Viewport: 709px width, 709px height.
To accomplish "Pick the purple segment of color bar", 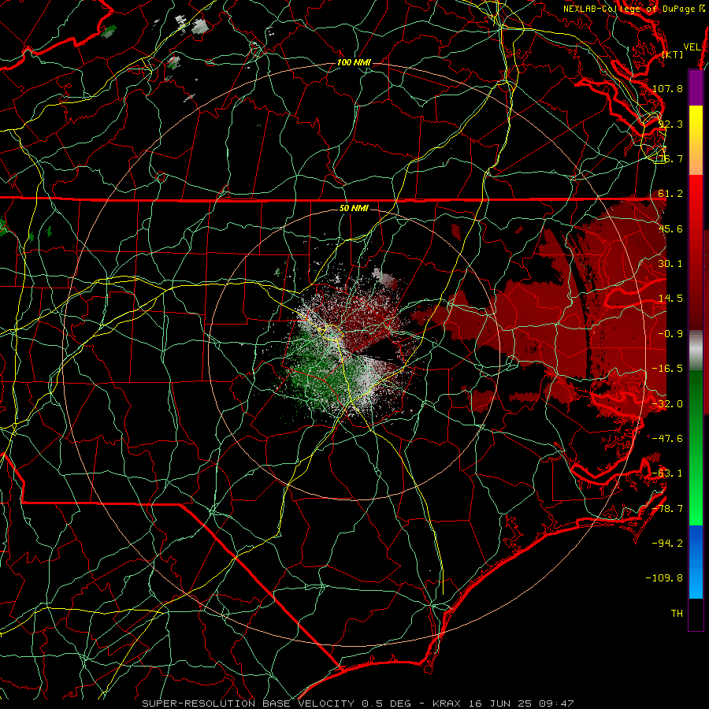I will (x=696, y=87).
